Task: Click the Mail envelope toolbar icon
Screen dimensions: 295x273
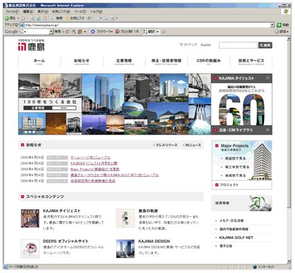Action: tap(98, 18)
